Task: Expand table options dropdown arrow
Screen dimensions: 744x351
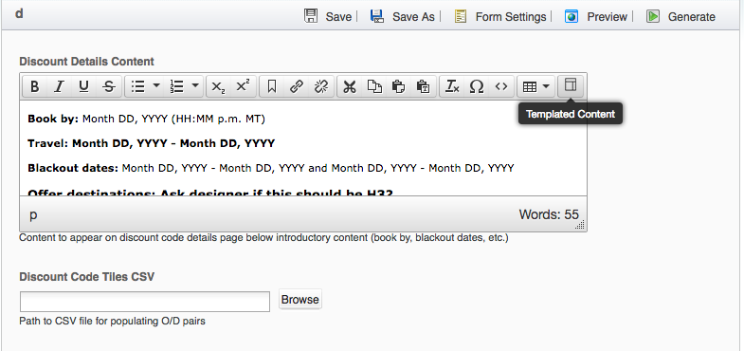Action: pos(546,86)
